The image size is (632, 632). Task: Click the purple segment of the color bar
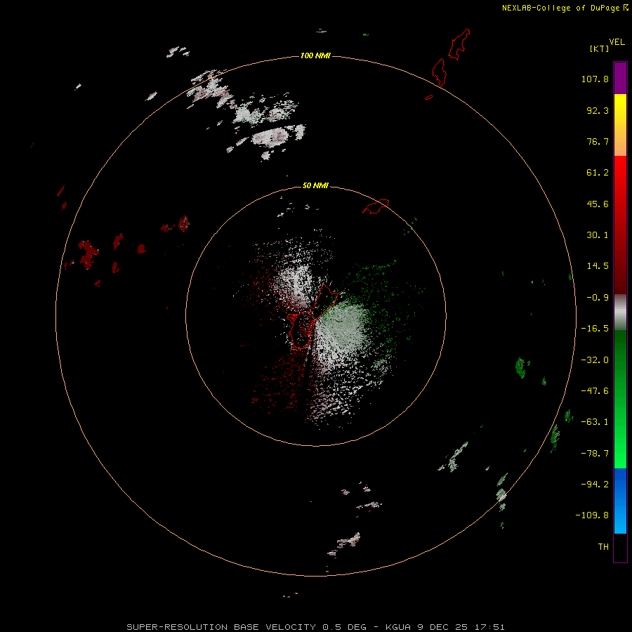pos(620,78)
